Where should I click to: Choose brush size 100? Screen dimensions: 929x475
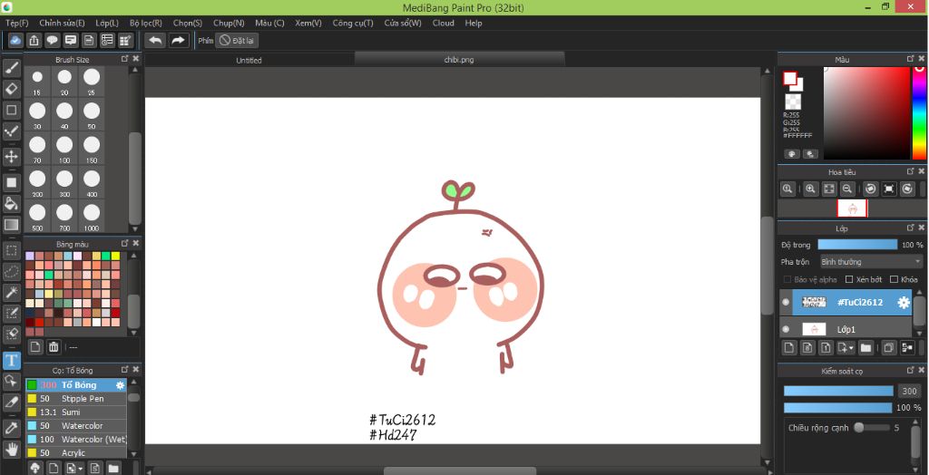(x=64, y=149)
